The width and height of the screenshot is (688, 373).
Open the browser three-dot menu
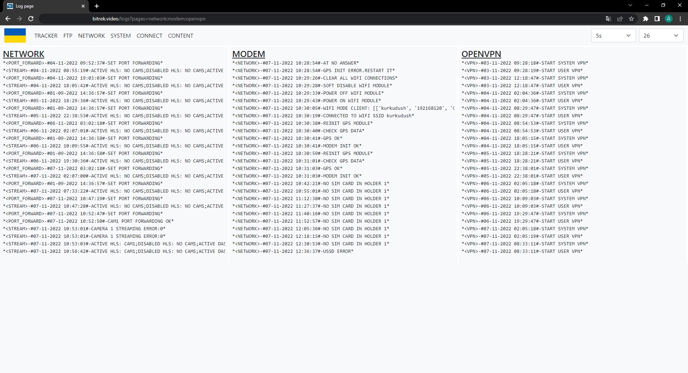point(680,19)
